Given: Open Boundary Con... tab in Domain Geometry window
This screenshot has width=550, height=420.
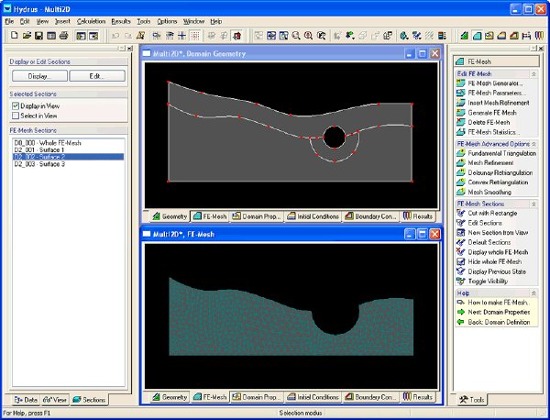Looking at the screenshot, I should [x=370, y=216].
